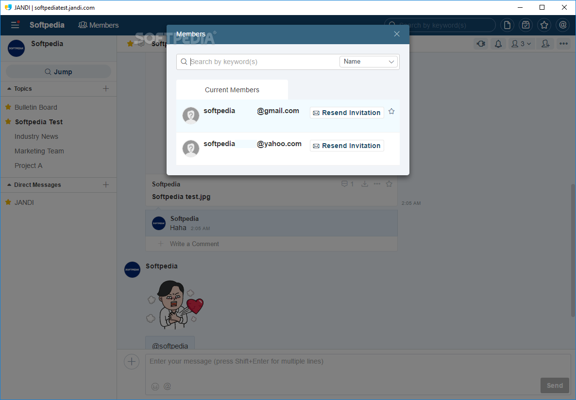Toggle star on JANDI direct message
576x400 pixels.
8,202
